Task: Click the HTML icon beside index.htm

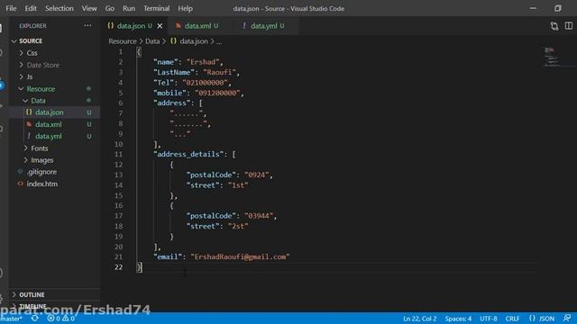Action: coord(21,184)
